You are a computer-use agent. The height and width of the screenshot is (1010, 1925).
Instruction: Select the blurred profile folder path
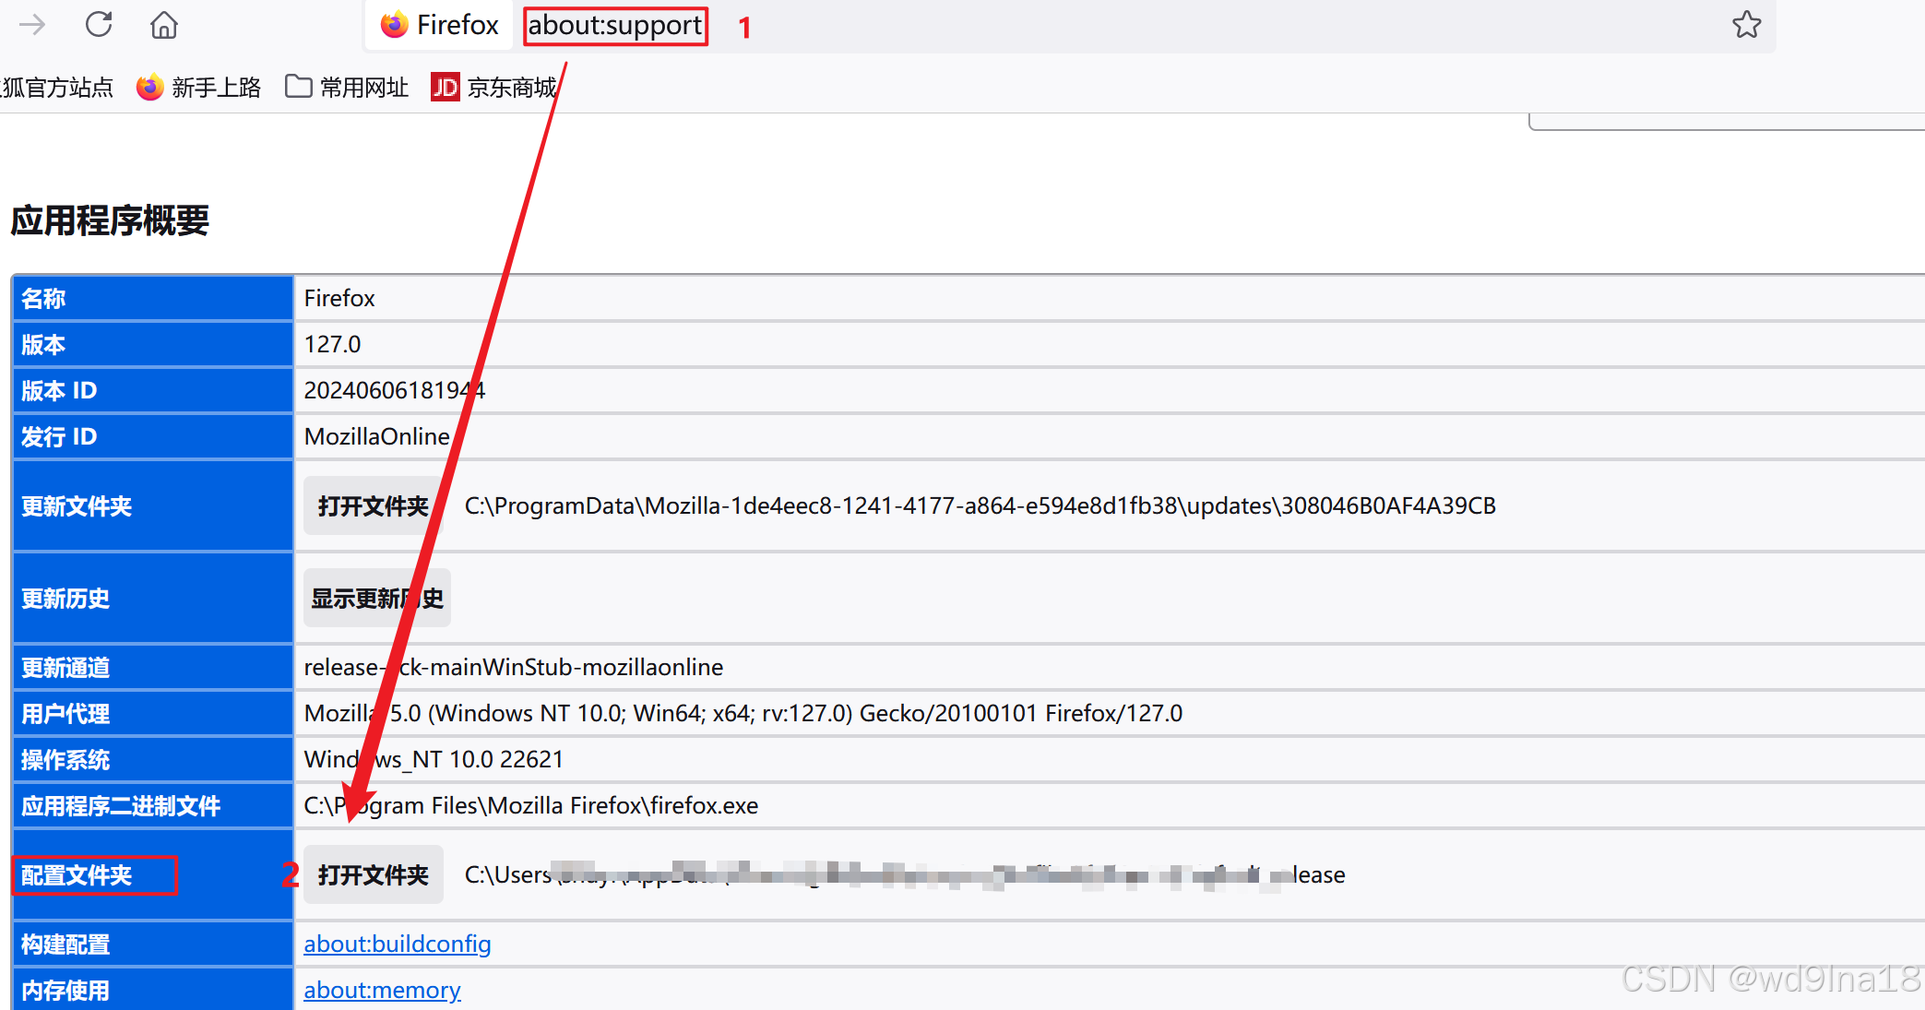coord(905,874)
